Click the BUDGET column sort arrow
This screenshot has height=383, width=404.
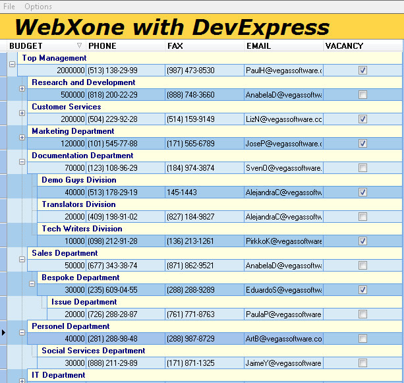79,45
